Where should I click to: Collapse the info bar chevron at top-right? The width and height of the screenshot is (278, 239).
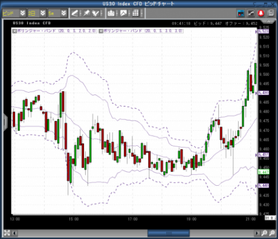coord(268,21)
